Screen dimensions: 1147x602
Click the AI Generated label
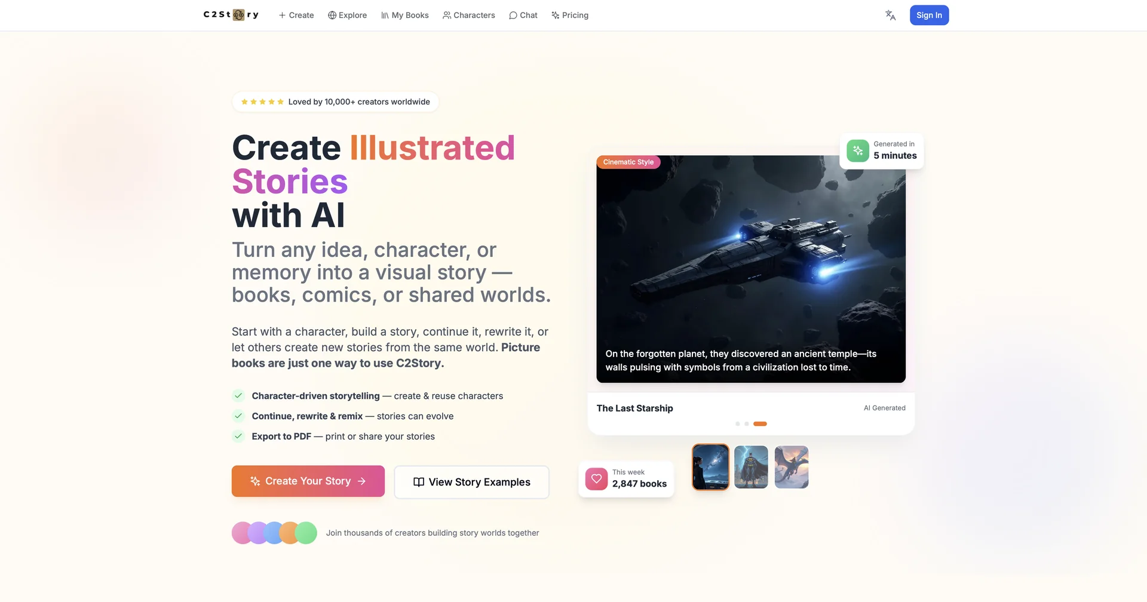[x=885, y=408]
